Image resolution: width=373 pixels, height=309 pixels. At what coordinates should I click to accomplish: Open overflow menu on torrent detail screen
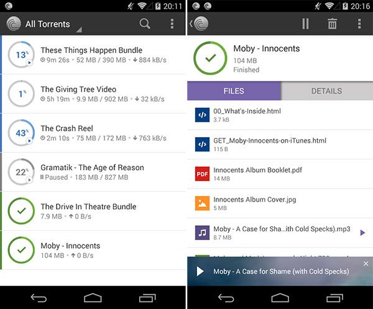click(x=359, y=24)
